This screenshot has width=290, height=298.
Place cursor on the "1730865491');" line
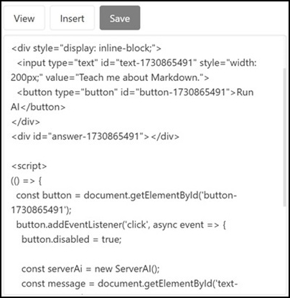point(41,210)
